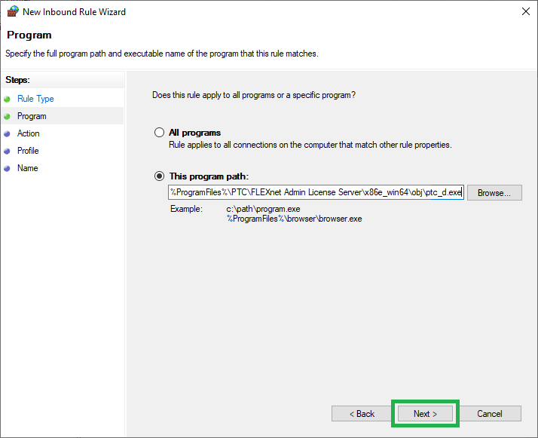The width and height of the screenshot is (538, 438).
Task: Click purple bullet icon beside Profile
Action: [7, 152]
